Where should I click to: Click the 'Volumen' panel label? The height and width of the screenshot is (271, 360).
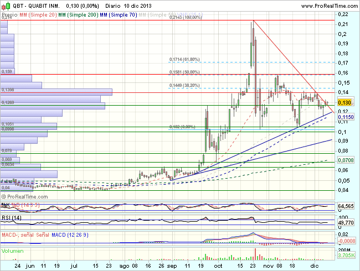tap(12, 251)
